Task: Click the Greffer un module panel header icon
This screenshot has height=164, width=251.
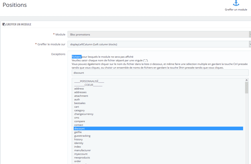Action: (4, 24)
